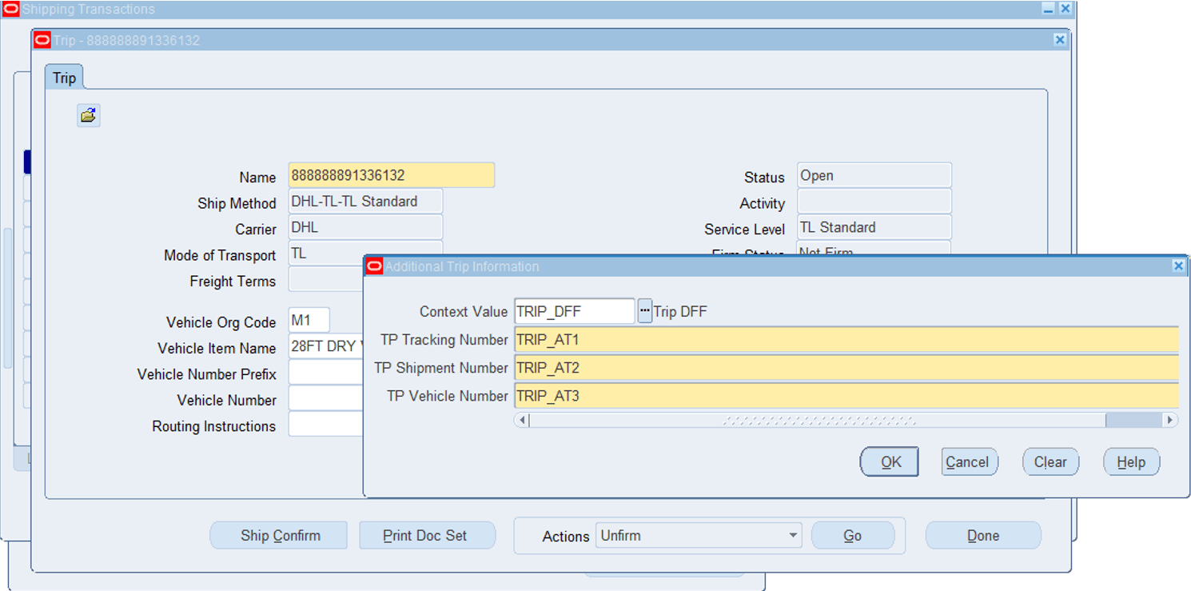Screen dimensions: 1191x591
Task: Switch to the Trip tab
Action: pos(63,77)
